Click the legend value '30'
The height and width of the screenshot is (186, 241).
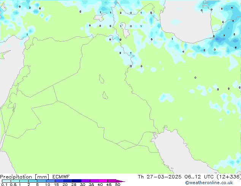coord(82,184)
